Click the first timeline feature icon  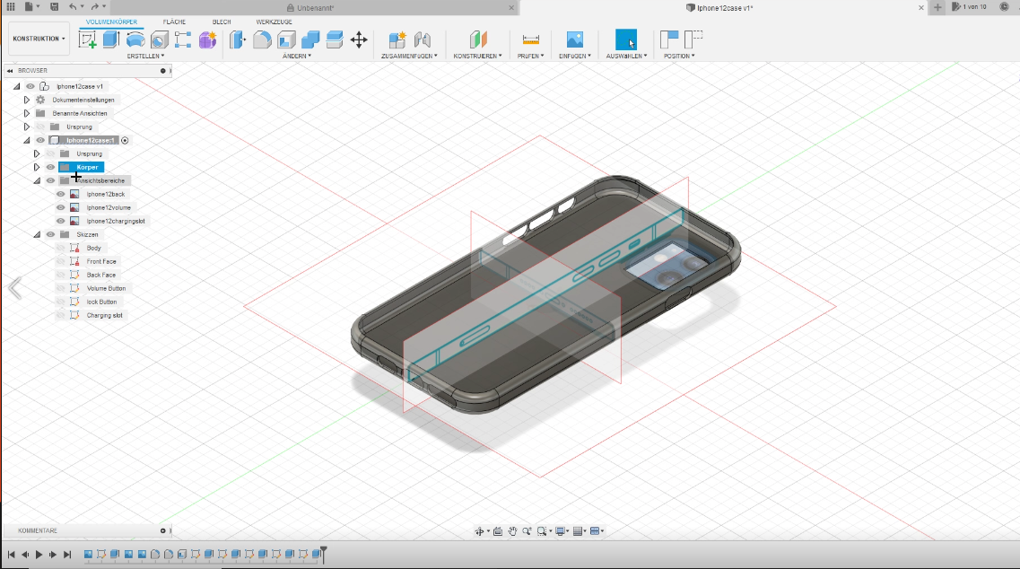88,555
